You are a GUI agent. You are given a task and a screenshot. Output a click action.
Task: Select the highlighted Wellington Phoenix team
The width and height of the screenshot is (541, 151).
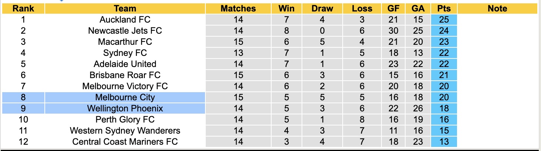click(125, 108)
